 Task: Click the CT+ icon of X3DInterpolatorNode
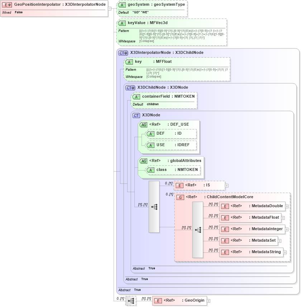click(x=123, y=53)
